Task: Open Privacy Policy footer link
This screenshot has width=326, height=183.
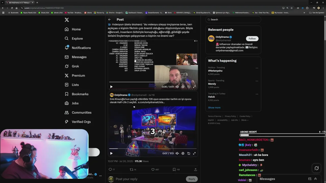Action: click(x=230, y=116)
